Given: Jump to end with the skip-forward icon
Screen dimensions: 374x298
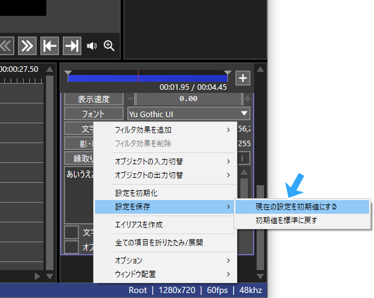Looking at the screenshot, I should tap(72, 46).
